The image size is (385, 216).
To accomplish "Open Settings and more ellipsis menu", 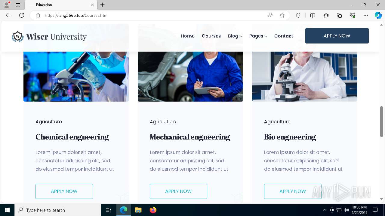I will click(366, 15).
